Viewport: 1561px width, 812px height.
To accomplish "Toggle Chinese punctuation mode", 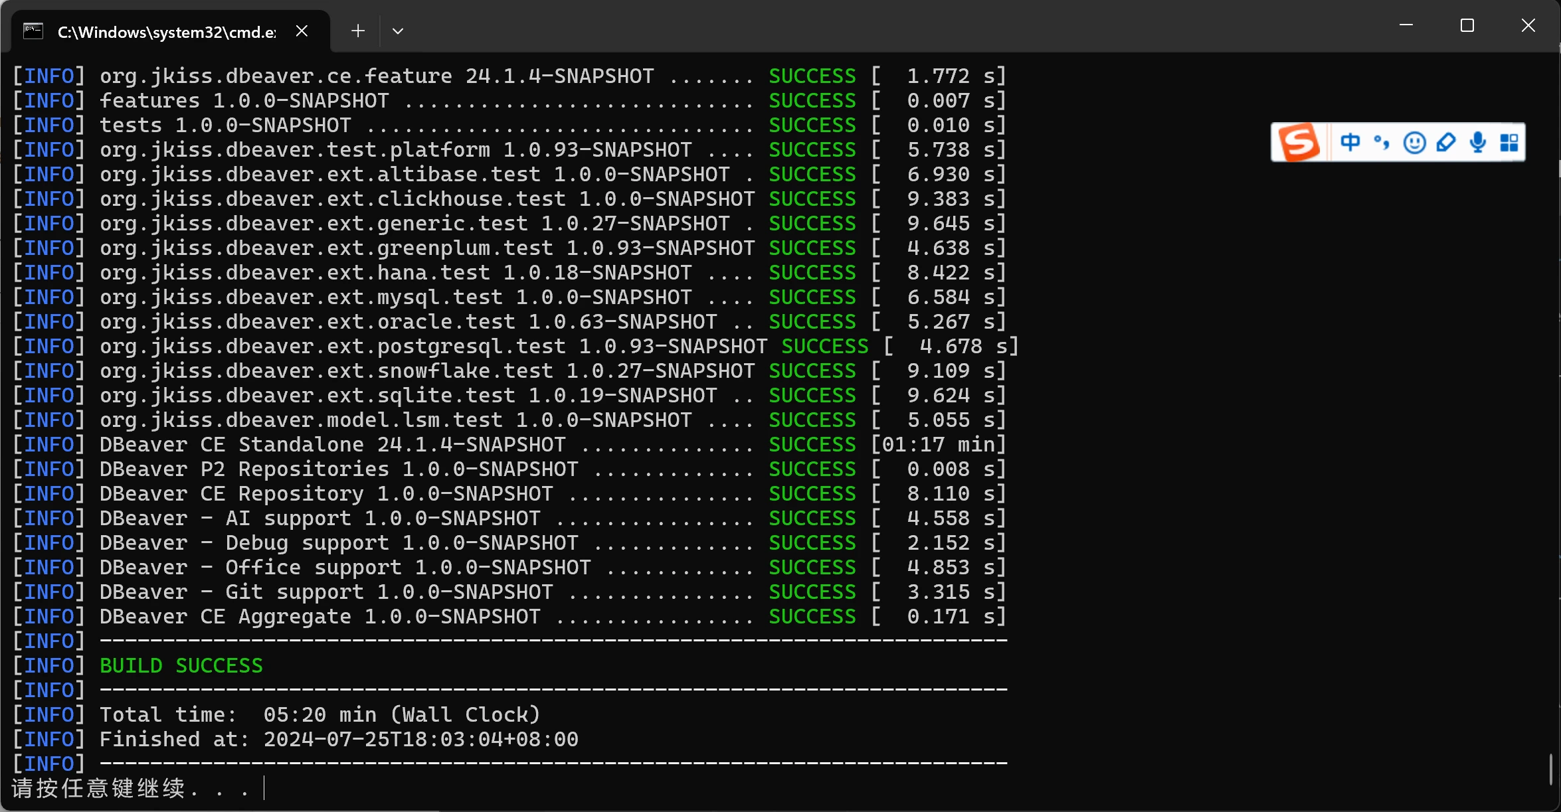I will [1382, 142].
